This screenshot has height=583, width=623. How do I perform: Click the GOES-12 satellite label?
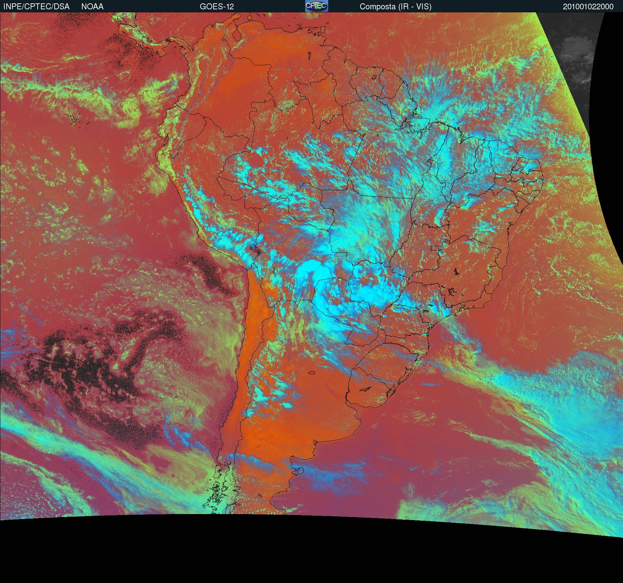click(217, 7)
